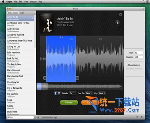Open Notification Center in the menu bar

(x=148, y=1)
